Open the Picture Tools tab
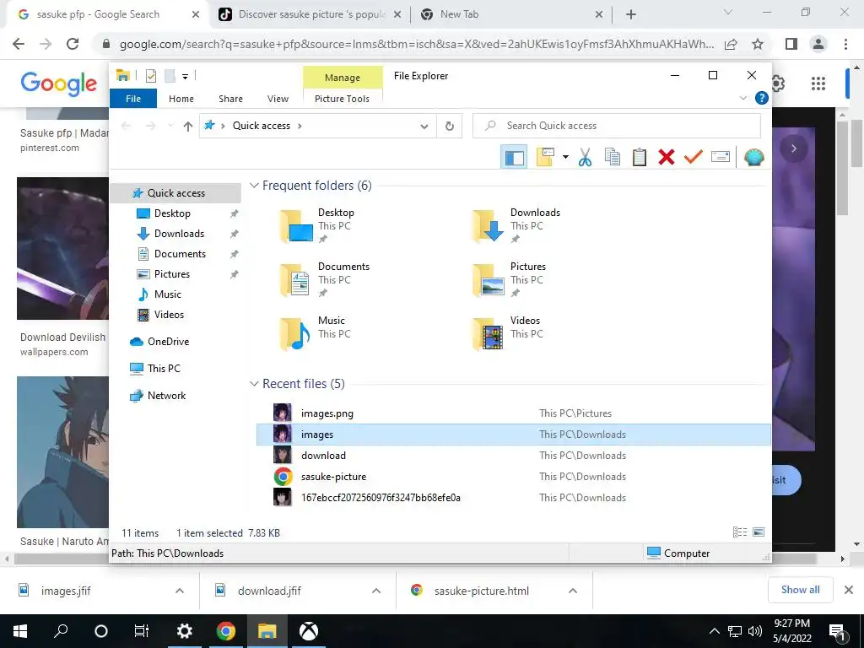 [343, 99]
